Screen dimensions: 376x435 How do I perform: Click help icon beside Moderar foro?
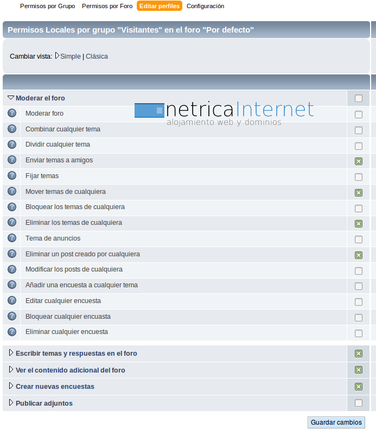12,114
